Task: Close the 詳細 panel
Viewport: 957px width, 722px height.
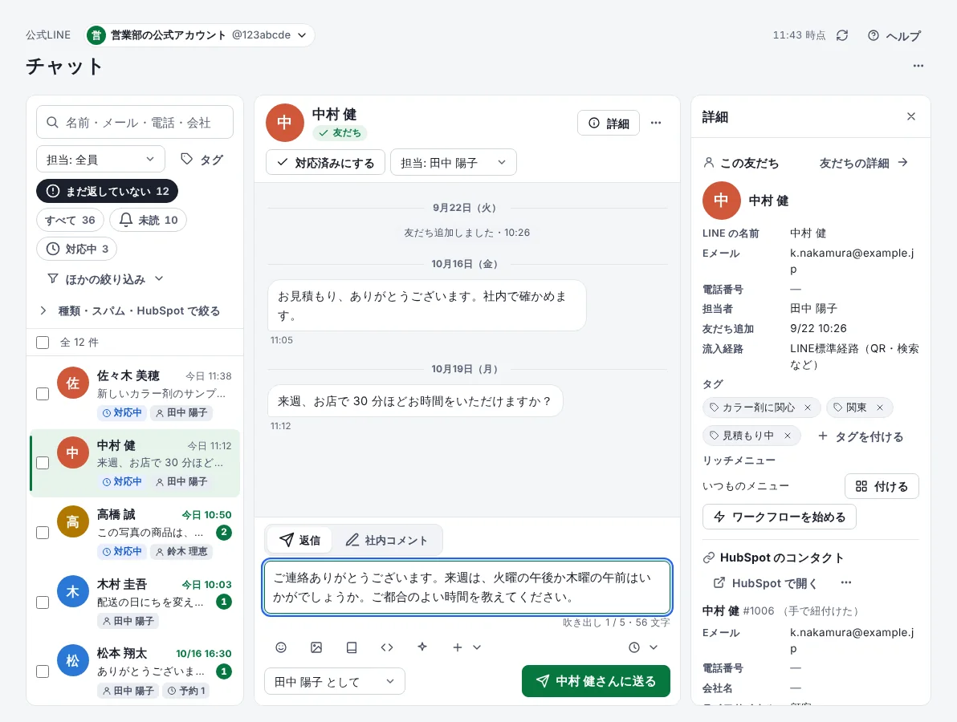Action: (x=910, y=116)
